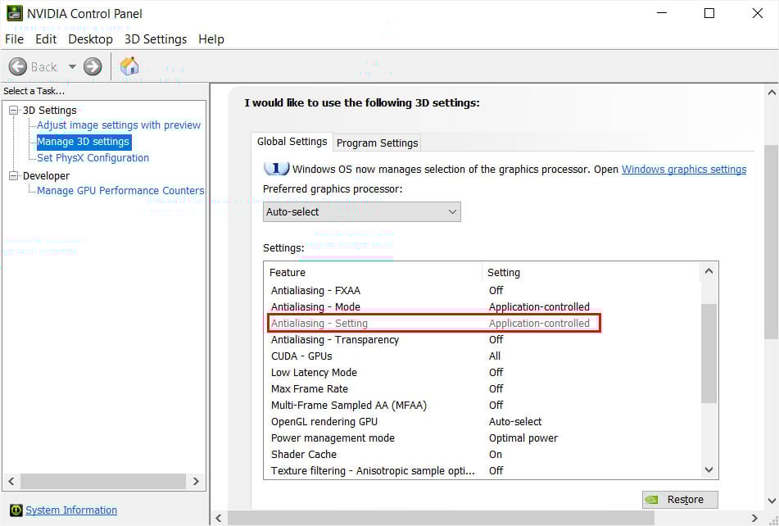Select the Multi-Frame Sampled AA (MFAA) row
This screenshot has height=526, width=779.
[x=482, y=406]
